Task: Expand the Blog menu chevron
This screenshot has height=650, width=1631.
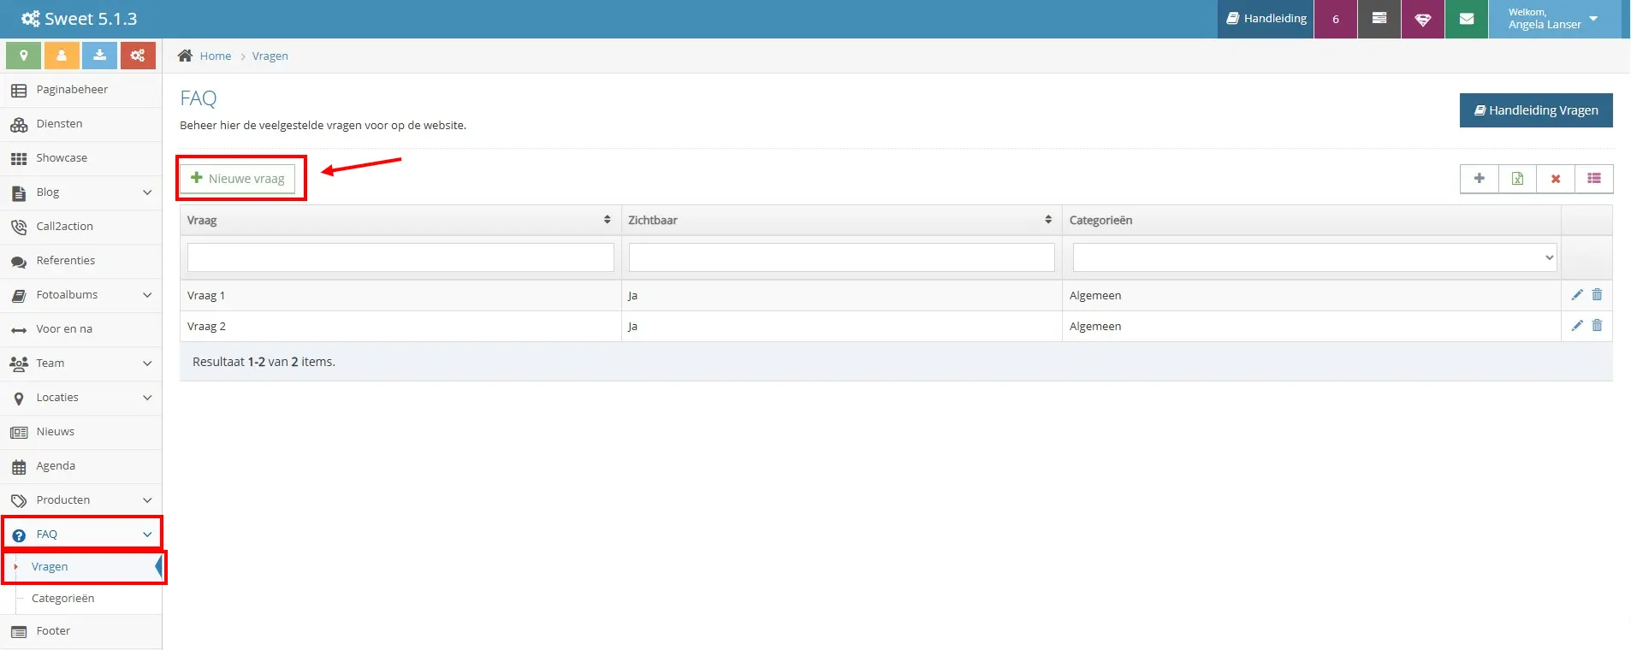Action: pos(147,192)
